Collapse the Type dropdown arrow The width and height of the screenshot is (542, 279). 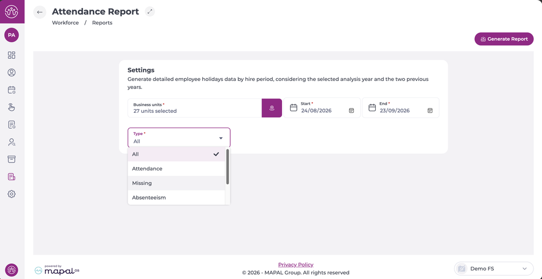point(221,138)
